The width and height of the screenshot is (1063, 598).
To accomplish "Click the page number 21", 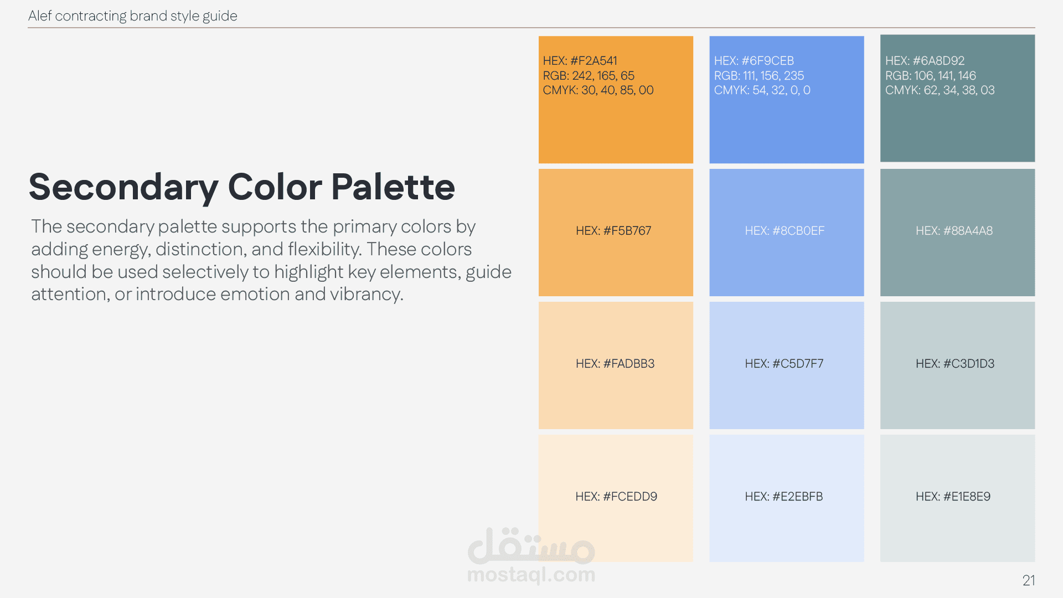I will pyautogui.click(x=1029, y=580).
